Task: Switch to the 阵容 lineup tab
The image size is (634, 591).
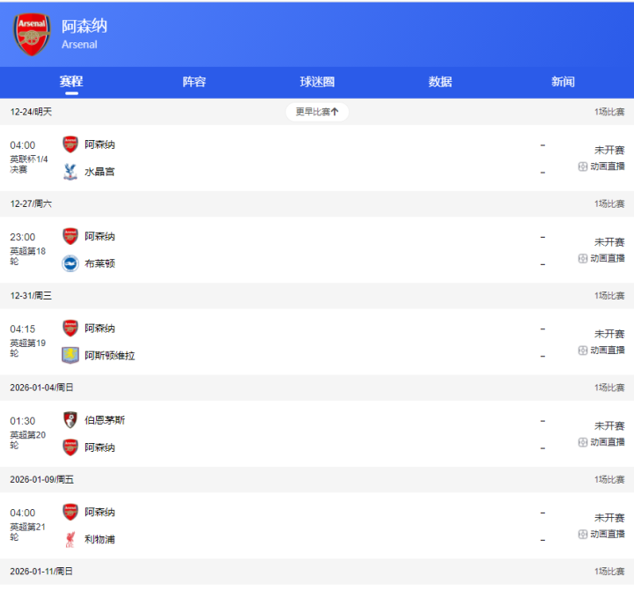Action: click(x=195, y=82)
